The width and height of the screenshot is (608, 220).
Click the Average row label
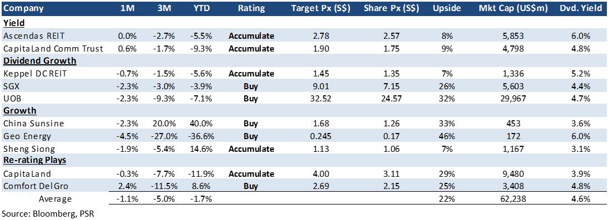pyautogui.click(x=55, y=199)
